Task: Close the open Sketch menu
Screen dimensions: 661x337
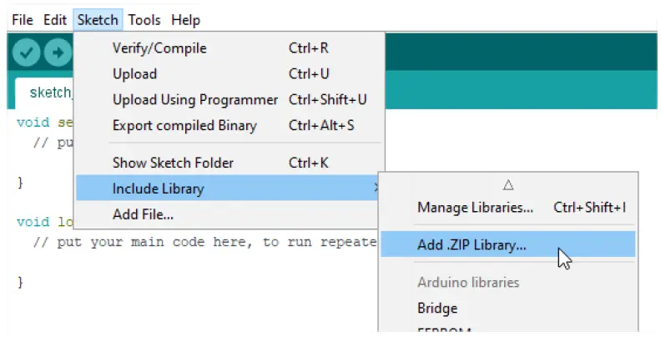Action: pos(98,19)
